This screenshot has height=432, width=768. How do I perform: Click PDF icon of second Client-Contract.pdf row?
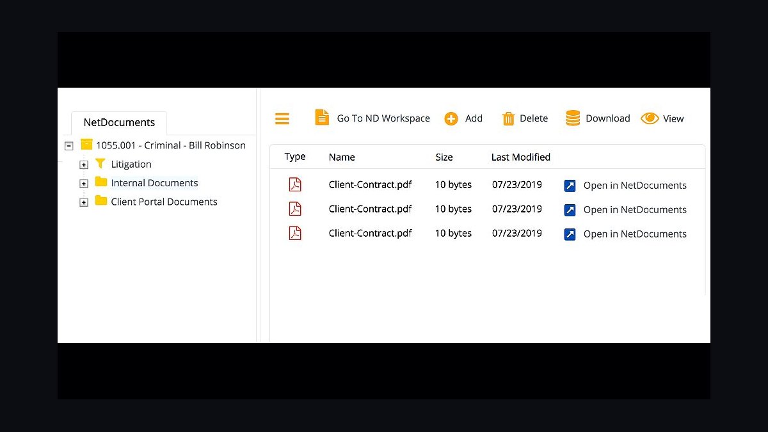(295, 209)
